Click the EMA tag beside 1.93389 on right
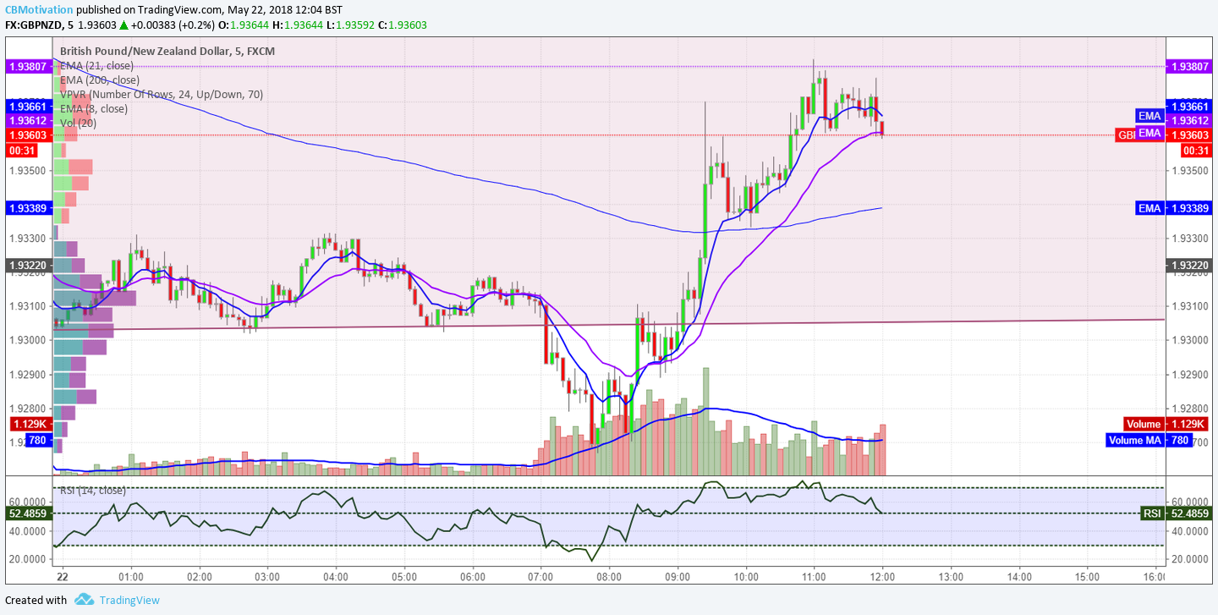 [1149, 208]
